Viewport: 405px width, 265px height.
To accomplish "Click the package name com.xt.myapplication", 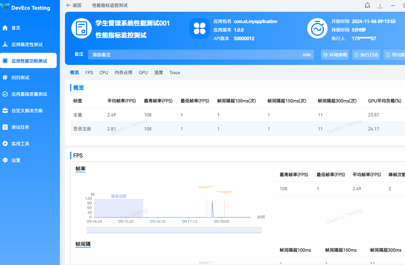I will coord(256,22).
